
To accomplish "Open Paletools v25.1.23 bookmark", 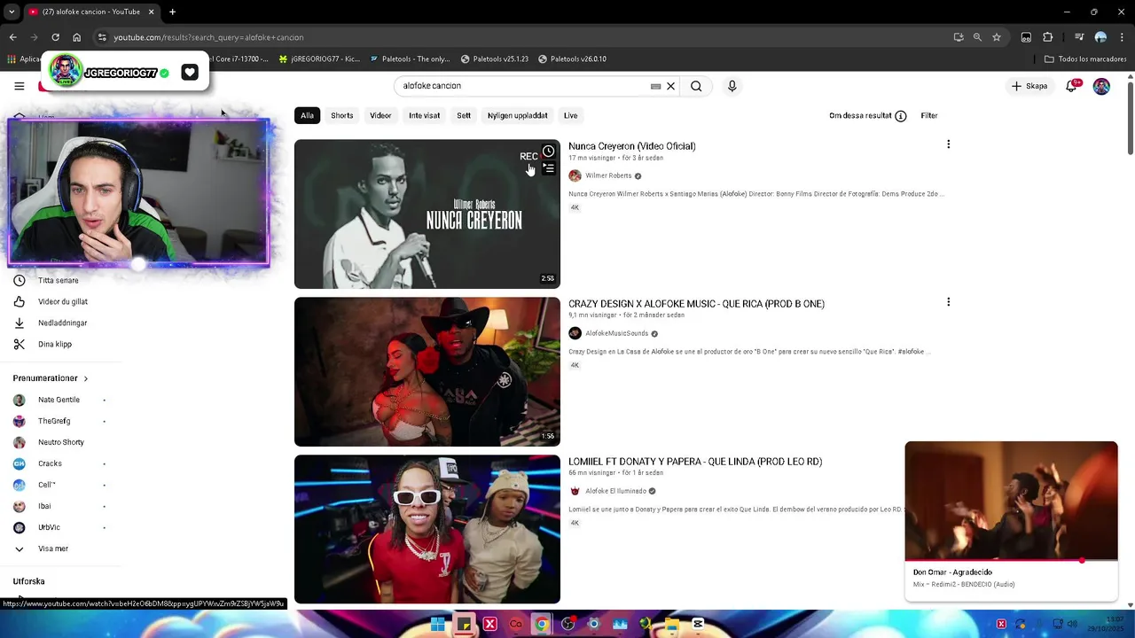I will point(495,59).
